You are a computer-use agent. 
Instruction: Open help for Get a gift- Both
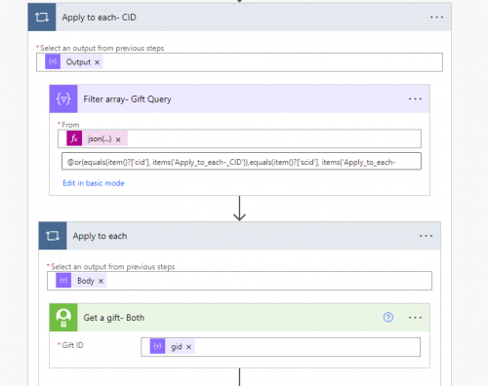pyautogui.click(x=388, y=317)
